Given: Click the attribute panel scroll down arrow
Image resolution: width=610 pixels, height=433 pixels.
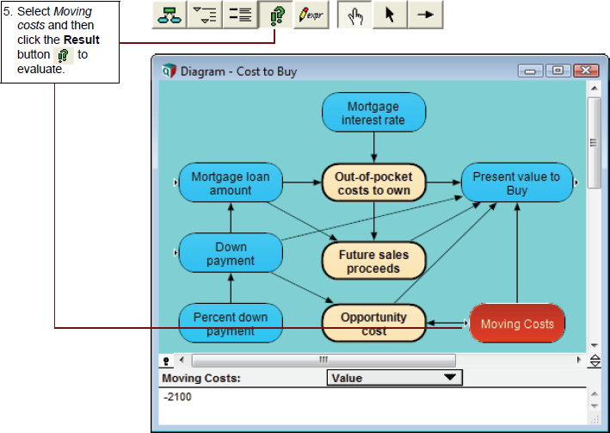Looking at the screenshot, I should click(595, 406).
